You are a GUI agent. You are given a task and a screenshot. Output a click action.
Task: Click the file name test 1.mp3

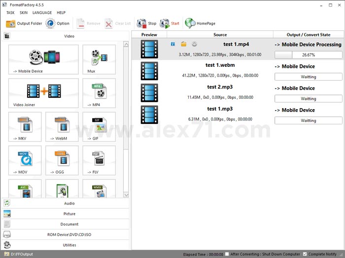[x=220, y=109]
